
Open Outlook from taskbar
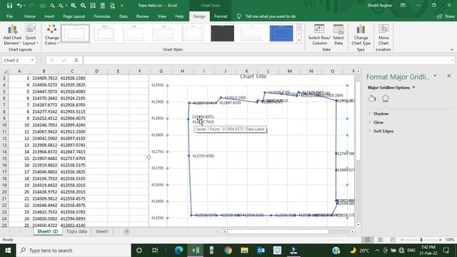pos(261,251)
